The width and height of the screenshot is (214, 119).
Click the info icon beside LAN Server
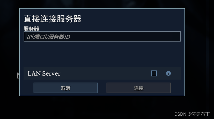click(x=168, y=73)
